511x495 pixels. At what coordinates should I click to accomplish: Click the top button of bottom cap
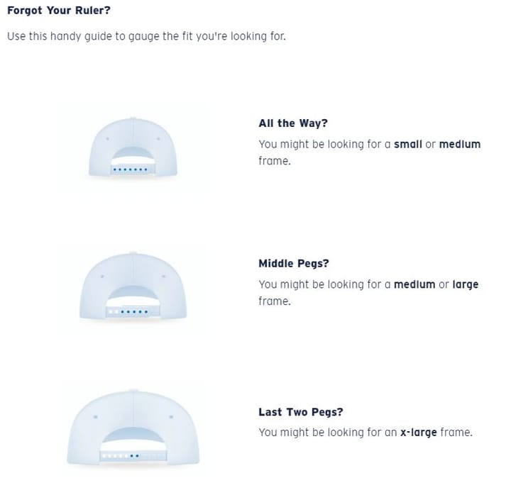click(133, 390)
